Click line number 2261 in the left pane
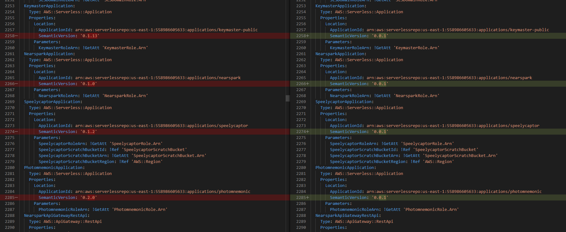The image size is (566, 232). [x=10, y=54]
